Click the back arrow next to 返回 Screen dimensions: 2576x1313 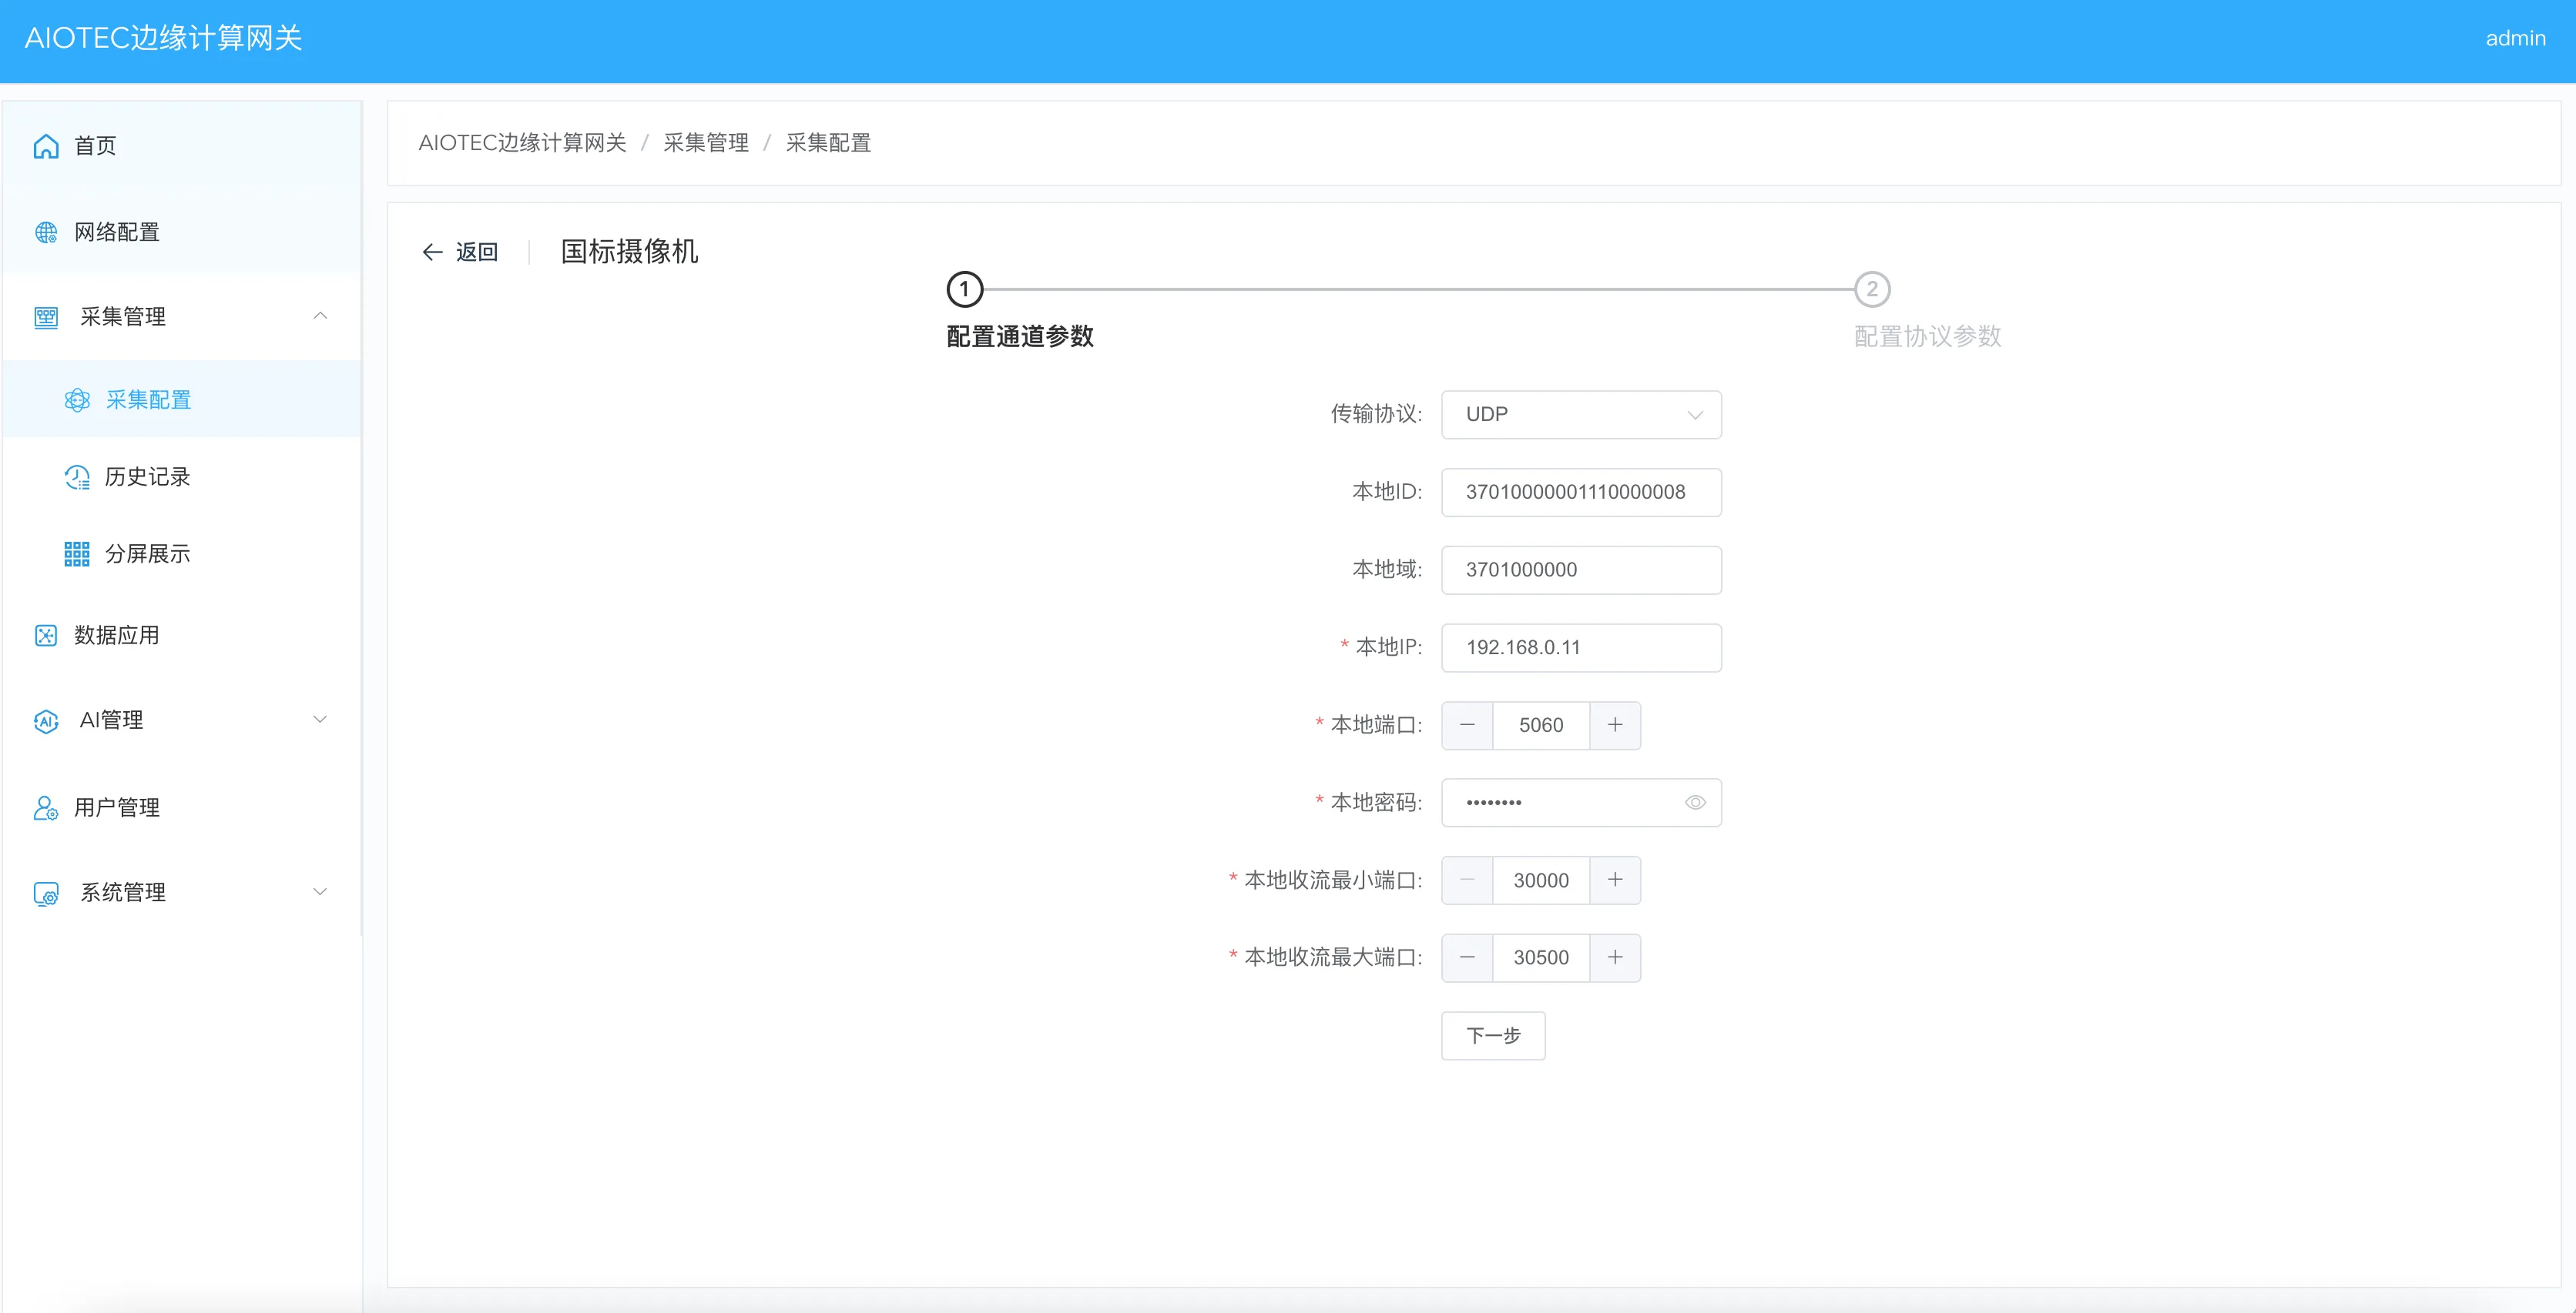pos(432,252)
